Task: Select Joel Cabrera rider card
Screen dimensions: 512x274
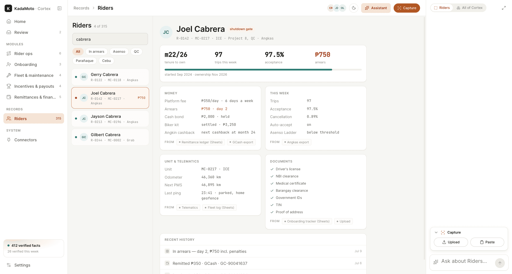Action: [x=110, y=98]
